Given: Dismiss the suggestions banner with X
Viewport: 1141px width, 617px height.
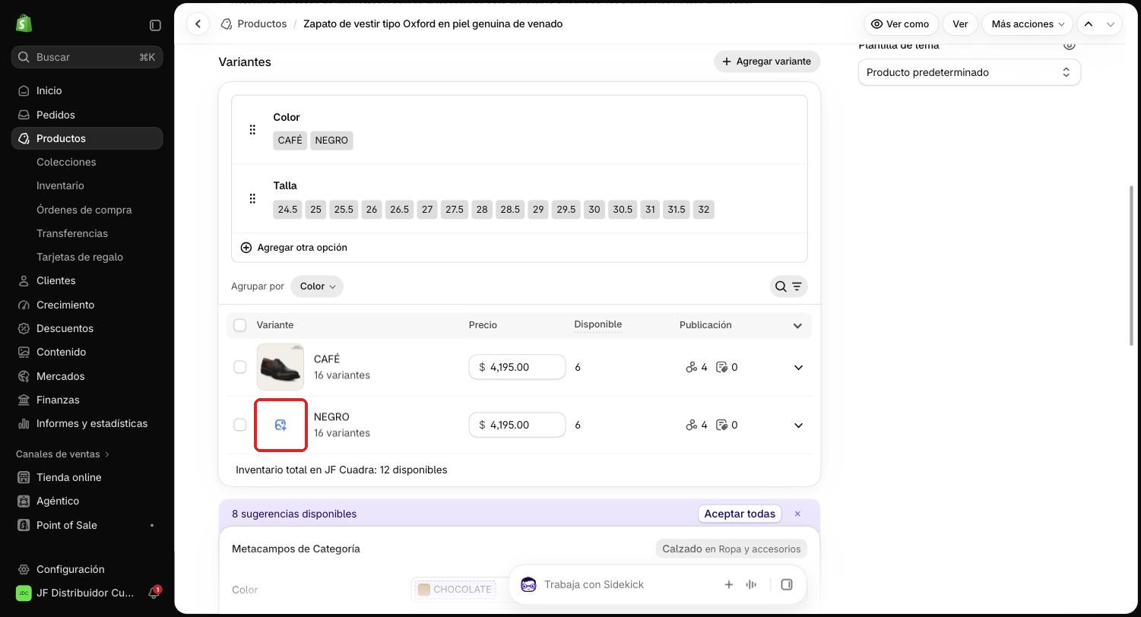Looking at the screenshot, I should point(797,514).
